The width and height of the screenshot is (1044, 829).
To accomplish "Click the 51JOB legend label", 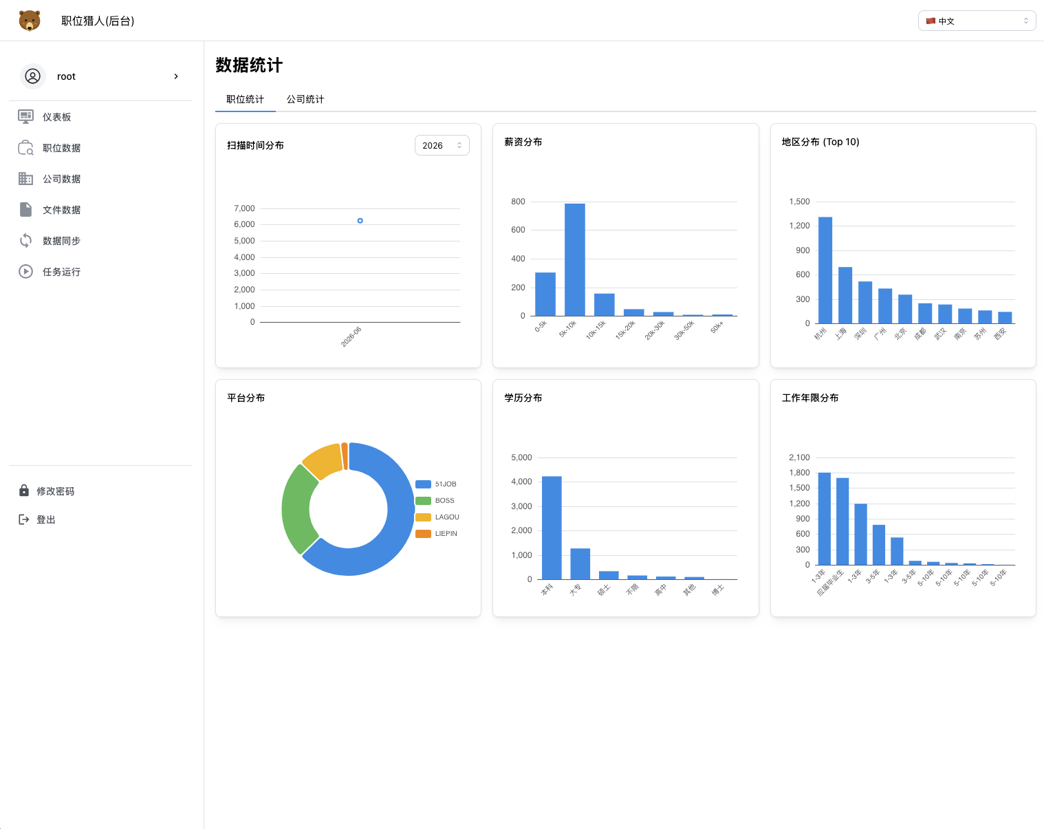I will (x=446, y=484).
